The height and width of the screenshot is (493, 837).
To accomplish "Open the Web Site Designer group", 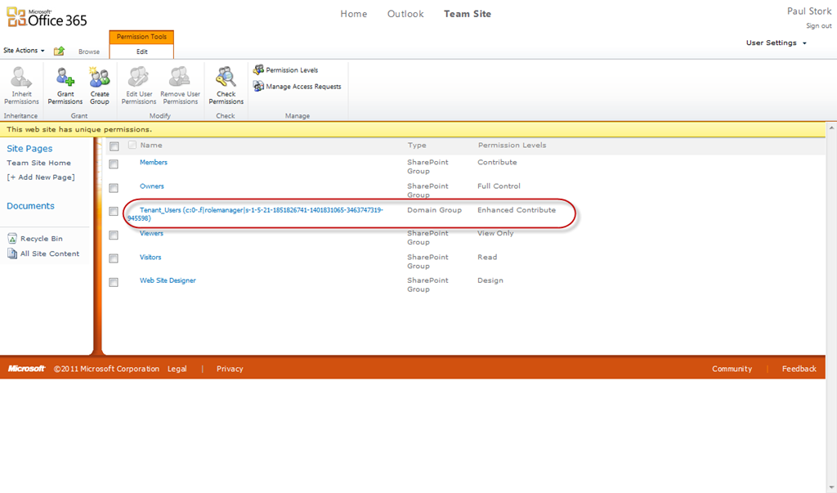I will (x=168, y=280).
